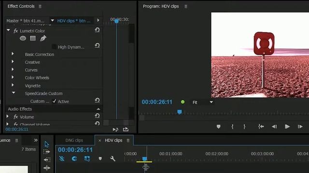Create 4-point polygon mask in Lumetri Color
The image size is (309, 173).
click(33, 38)
